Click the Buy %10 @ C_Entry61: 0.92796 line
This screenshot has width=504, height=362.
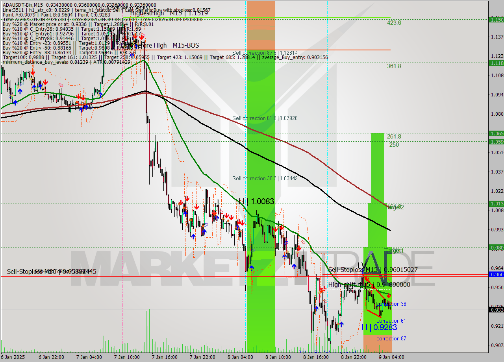tap(72, 34)
